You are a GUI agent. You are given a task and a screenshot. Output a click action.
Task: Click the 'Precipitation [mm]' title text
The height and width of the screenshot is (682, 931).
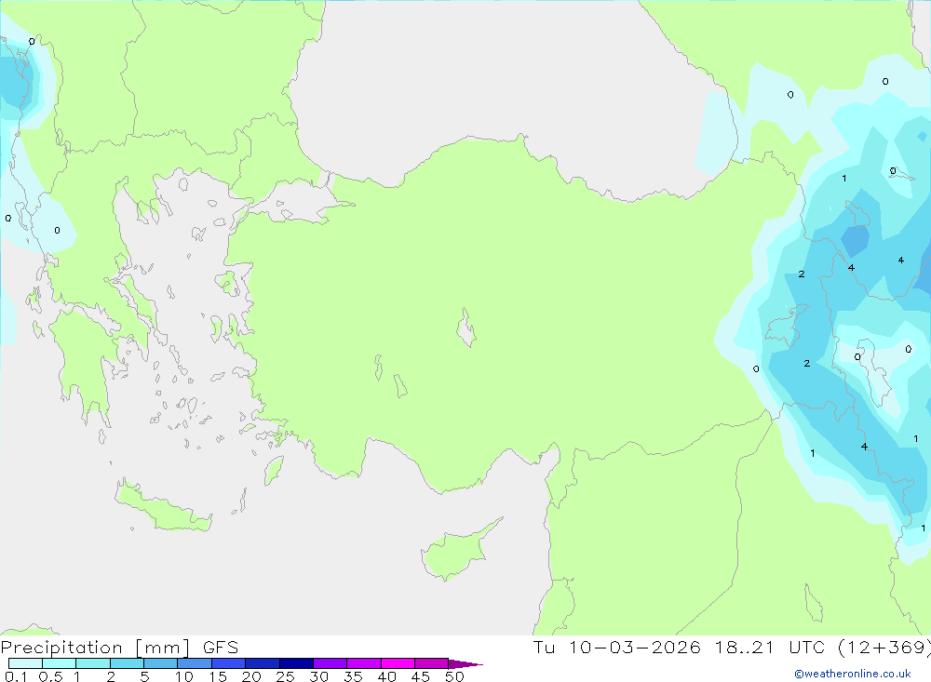(95, 648)
